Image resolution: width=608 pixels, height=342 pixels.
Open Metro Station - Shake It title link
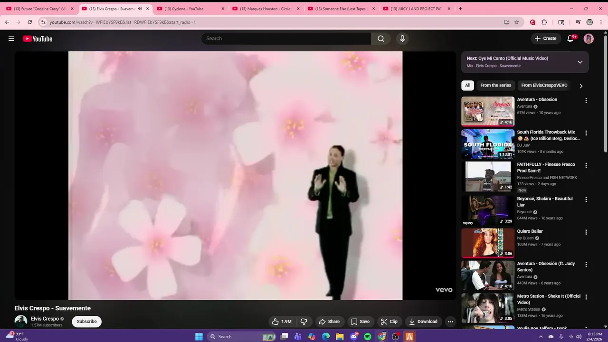[549, 299]
